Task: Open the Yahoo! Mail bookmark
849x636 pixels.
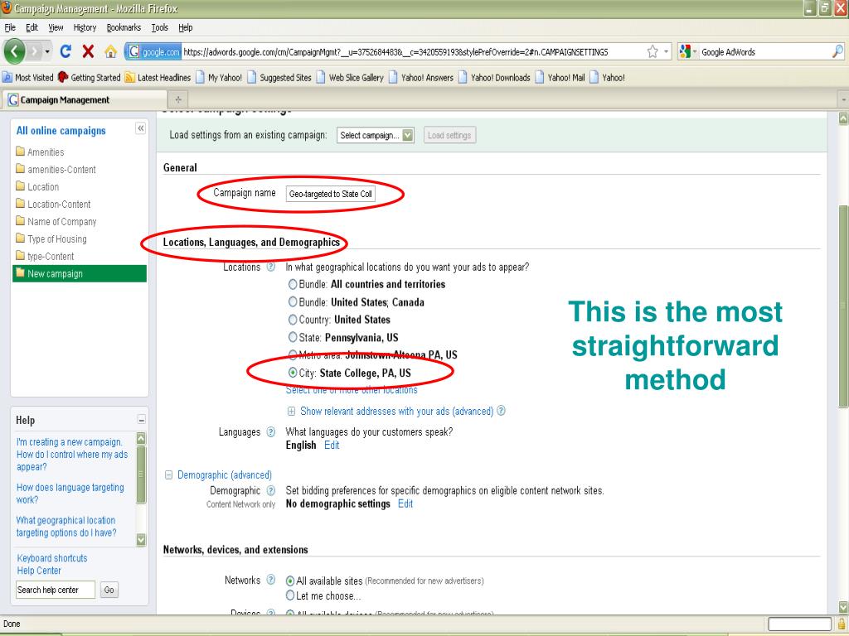Action: pyautogui.click(x=560, y=77)
